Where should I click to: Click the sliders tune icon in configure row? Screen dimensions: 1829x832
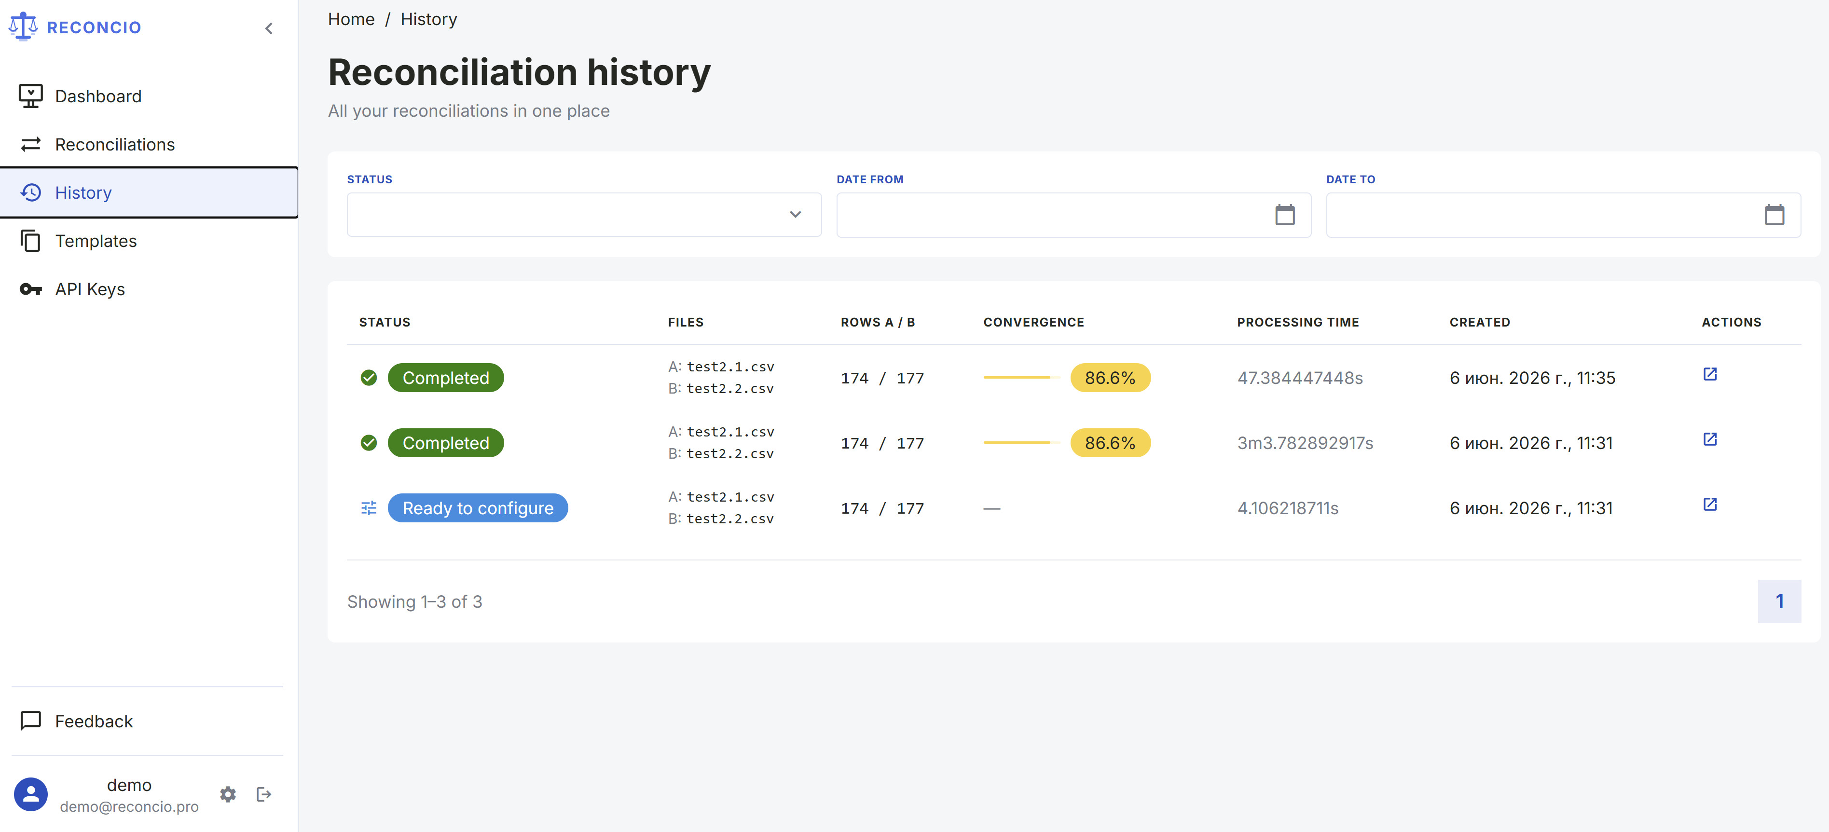click(369, 508)
